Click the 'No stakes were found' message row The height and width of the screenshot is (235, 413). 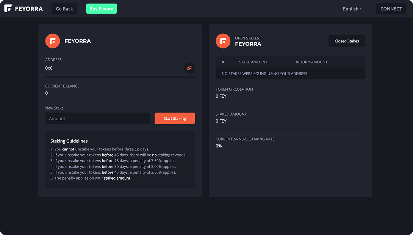point(265,74)
